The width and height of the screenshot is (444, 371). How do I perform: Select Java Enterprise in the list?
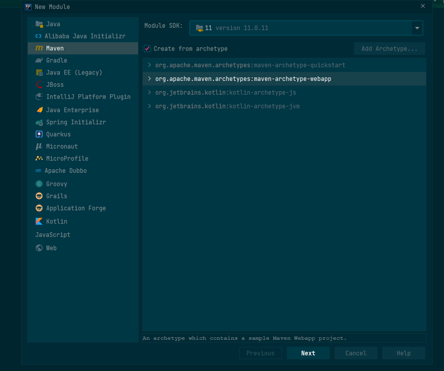[83, 110]
